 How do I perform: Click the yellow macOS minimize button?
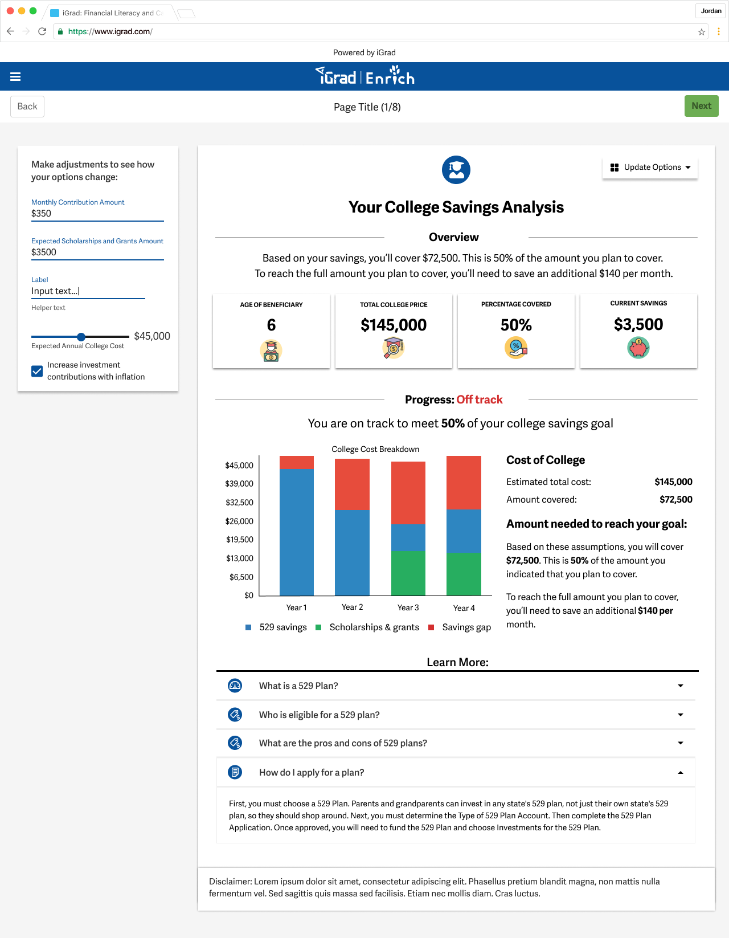tap(22, 11)
